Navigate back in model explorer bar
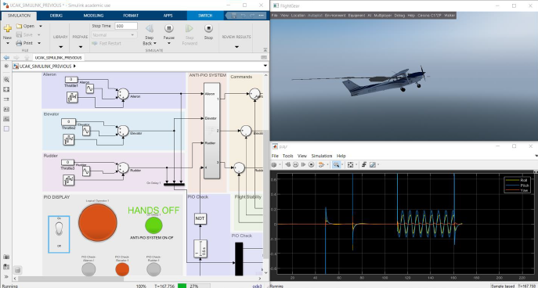Image resolution: width=538 pixels, height=288 pixels. point(6,58)
